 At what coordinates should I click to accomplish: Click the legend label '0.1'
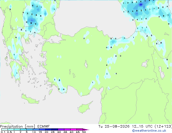pos(3,132)
